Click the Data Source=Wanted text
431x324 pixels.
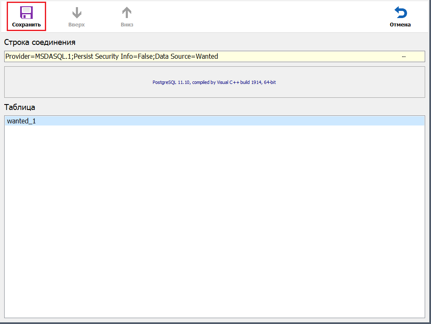click(187, 56)
